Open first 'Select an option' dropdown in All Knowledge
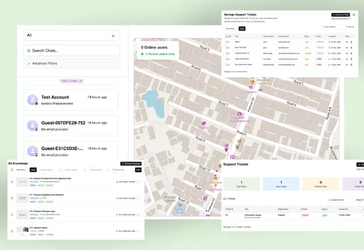The height and width of the screenshot is (250, 364). [50, 170]
